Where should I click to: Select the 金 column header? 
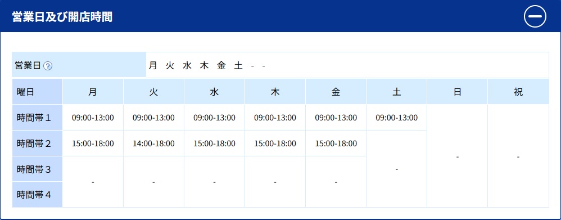tap(336, 92)
